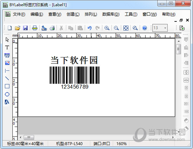193x149 pixels.
Task: Open the 文件(F) menu
Action: (19, 14)
